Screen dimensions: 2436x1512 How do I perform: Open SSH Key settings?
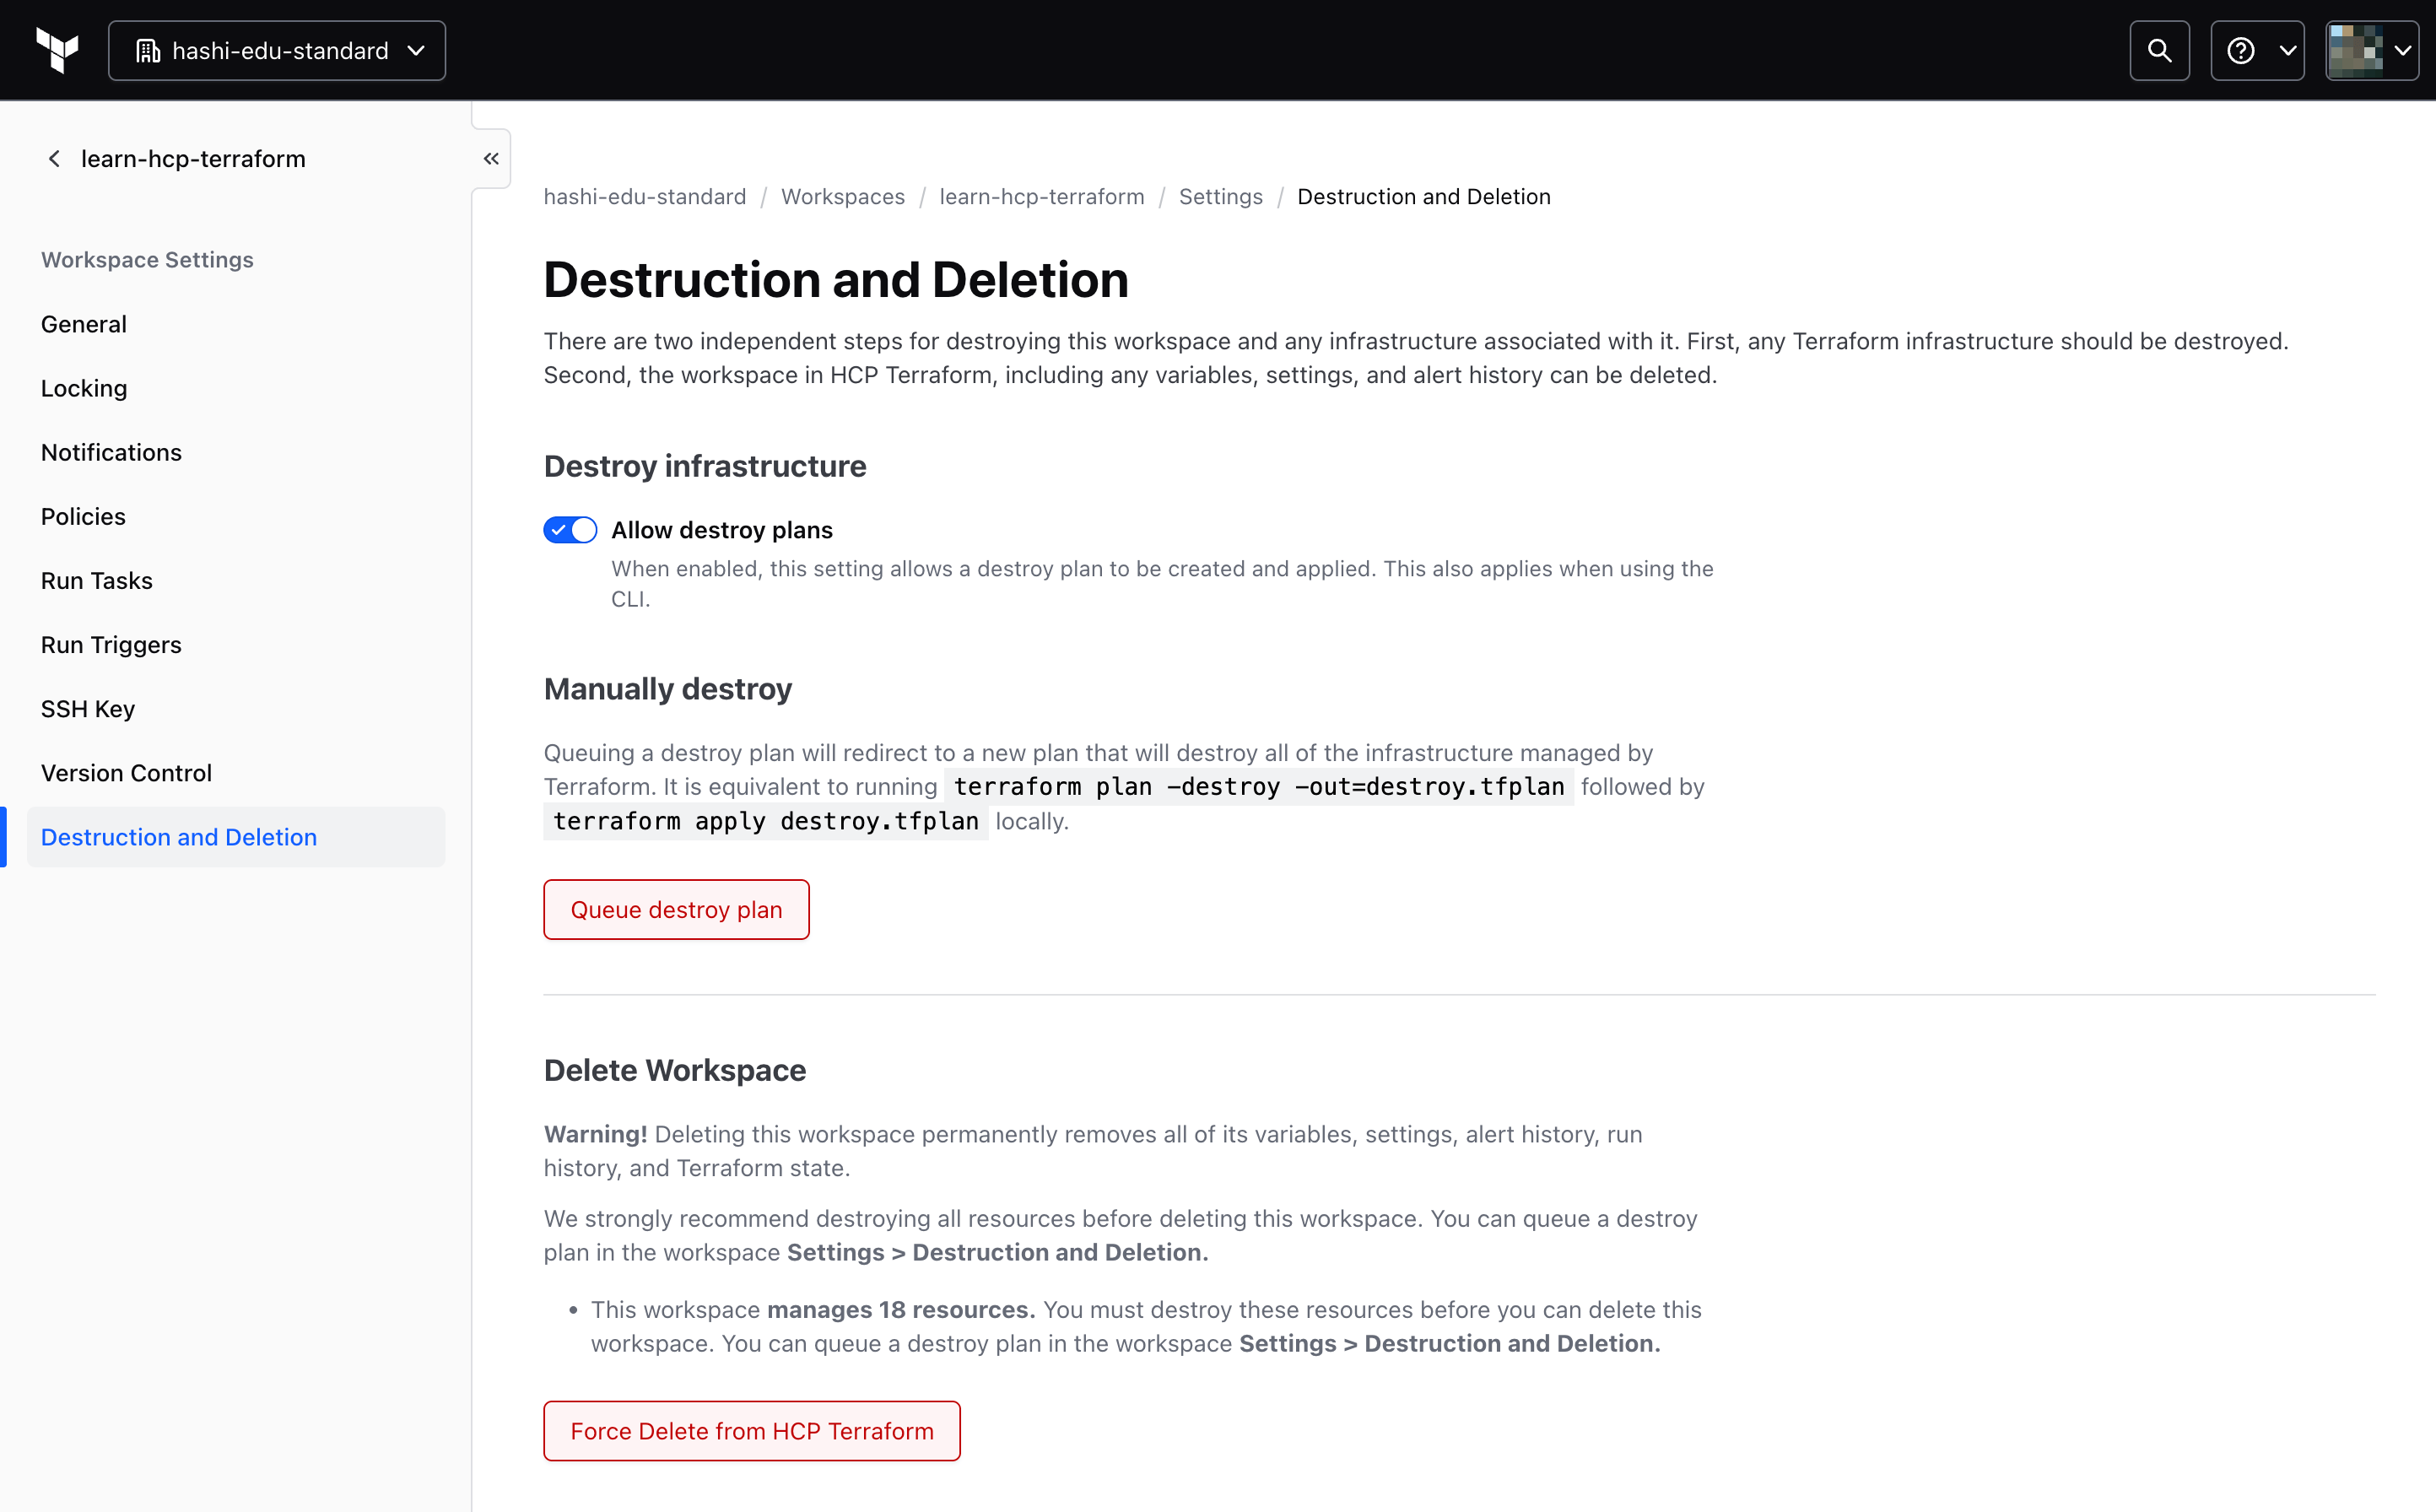[88, 708]
